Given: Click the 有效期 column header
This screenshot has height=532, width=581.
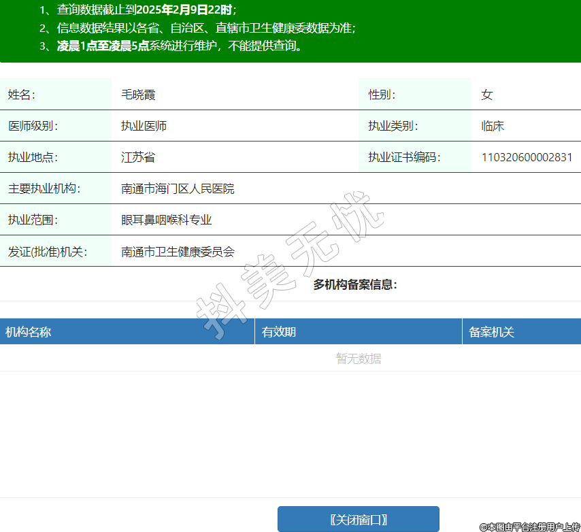Looking at the screenshot, I should click(279, 332).
